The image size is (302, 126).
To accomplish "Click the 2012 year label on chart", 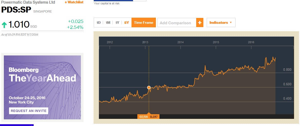I will tap(110, 42).
